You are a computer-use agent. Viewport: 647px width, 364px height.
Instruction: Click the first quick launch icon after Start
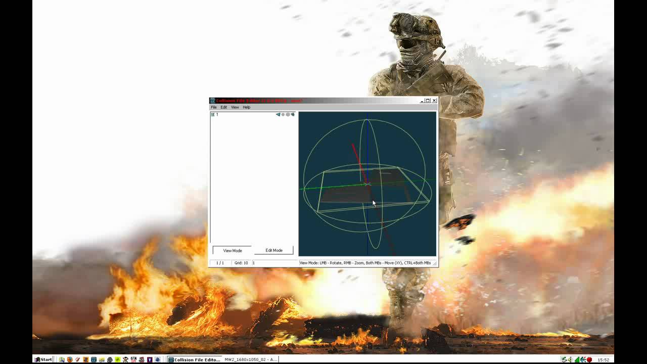(x=62, y=359)
